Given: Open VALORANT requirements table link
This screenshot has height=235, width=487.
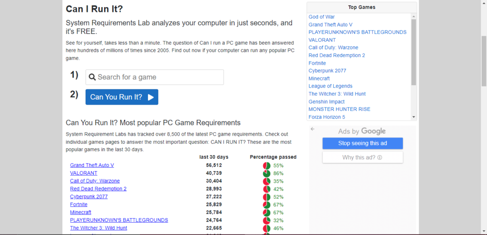Looking at the screenshot, I should pyautogui.click(x=84, y=173).
